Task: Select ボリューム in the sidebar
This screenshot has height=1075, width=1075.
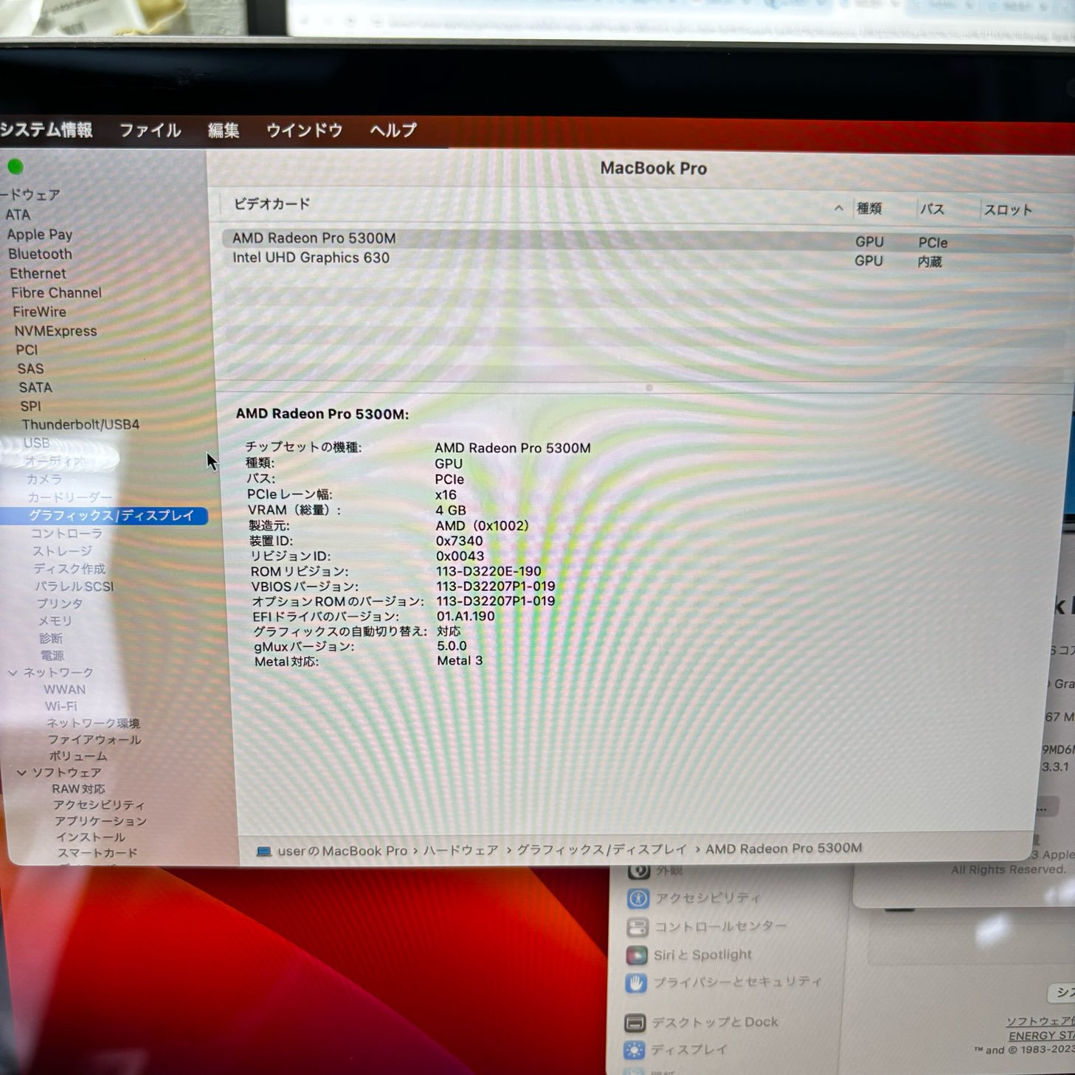Action: (x=78, y=756)
